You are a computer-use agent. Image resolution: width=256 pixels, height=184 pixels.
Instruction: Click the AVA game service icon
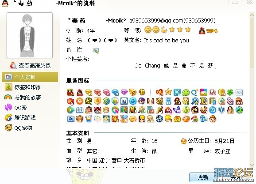point(97,110)
